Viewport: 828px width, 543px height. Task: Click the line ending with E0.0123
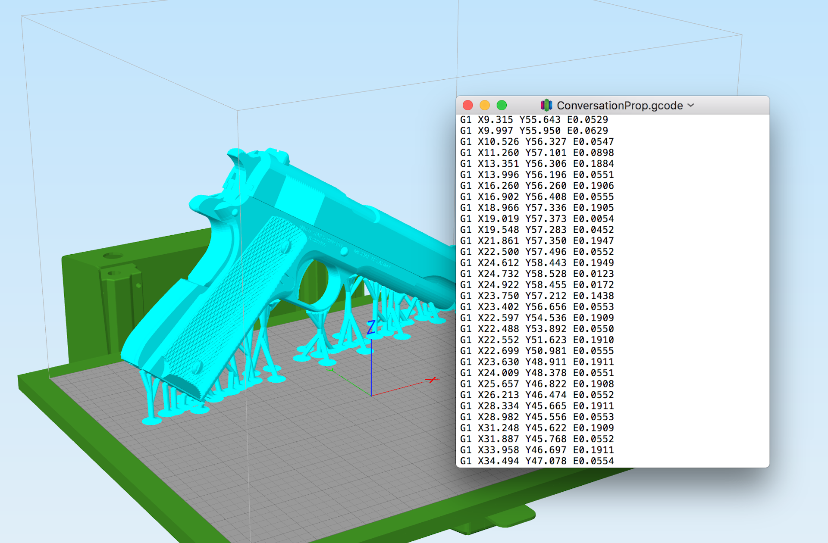[x=536, y=274]
